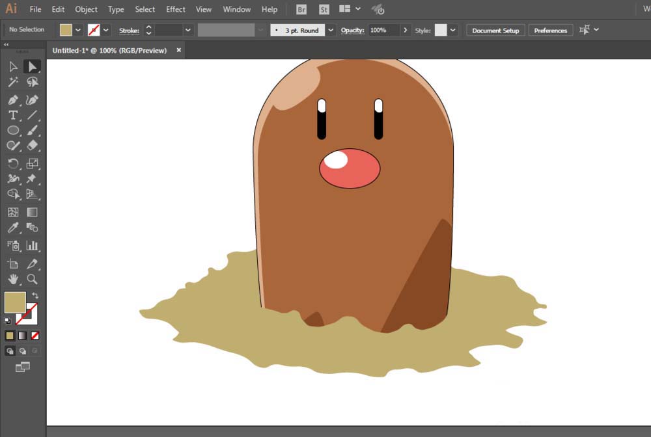651x437 pixels.
Task: Pick the Magic Wand tool
Action: coord(13,82)
